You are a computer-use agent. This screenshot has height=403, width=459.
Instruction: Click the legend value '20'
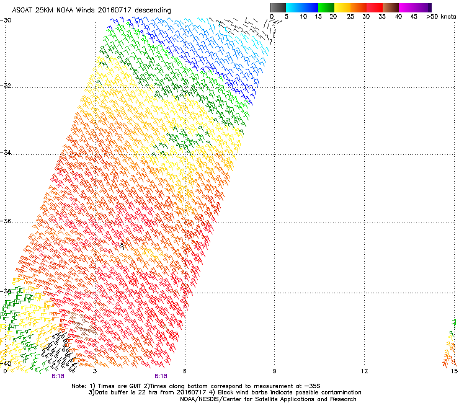pyautogui.click(x=333, y=17)
